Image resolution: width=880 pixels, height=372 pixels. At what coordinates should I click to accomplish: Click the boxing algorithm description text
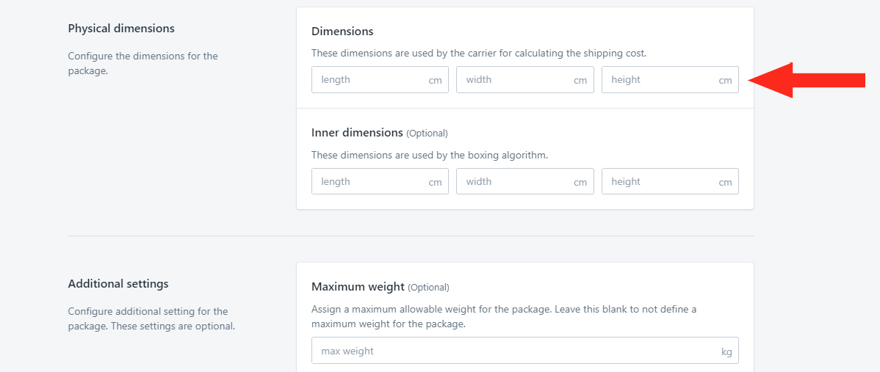(x=429, y=155)
